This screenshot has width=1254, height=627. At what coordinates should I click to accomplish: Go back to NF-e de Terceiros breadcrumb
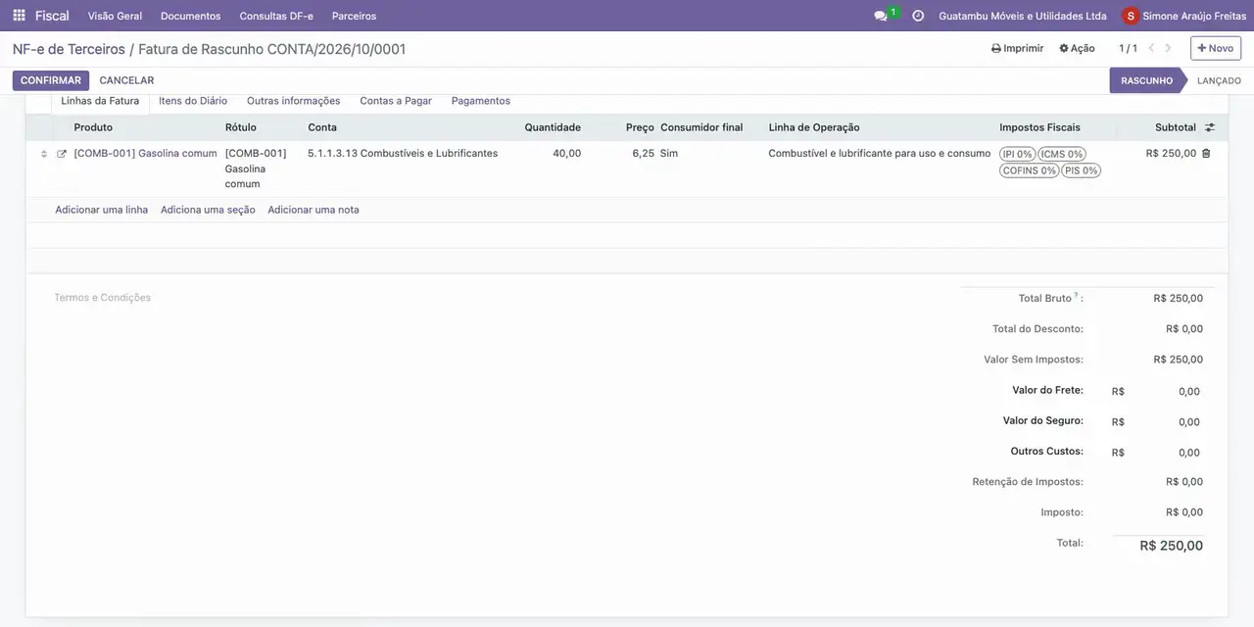[x=69, y=49]
